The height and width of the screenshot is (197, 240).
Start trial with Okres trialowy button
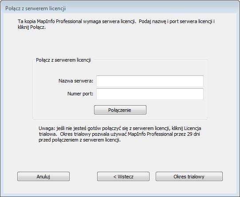[189, 176]
